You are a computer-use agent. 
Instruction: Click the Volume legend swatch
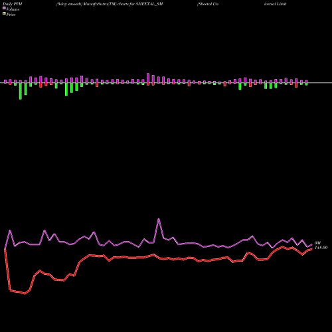(4, 8)
